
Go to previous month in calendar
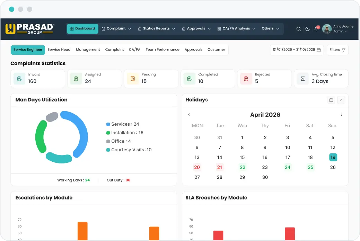pyautogui.click(x=189, y=115)
